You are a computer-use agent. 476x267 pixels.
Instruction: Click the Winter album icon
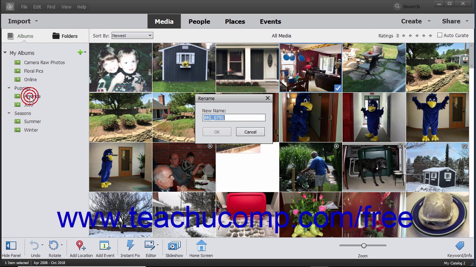(17, 130)
